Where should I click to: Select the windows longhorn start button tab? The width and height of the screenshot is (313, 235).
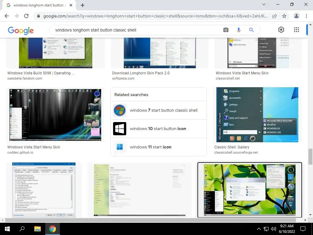click(39, 5)
